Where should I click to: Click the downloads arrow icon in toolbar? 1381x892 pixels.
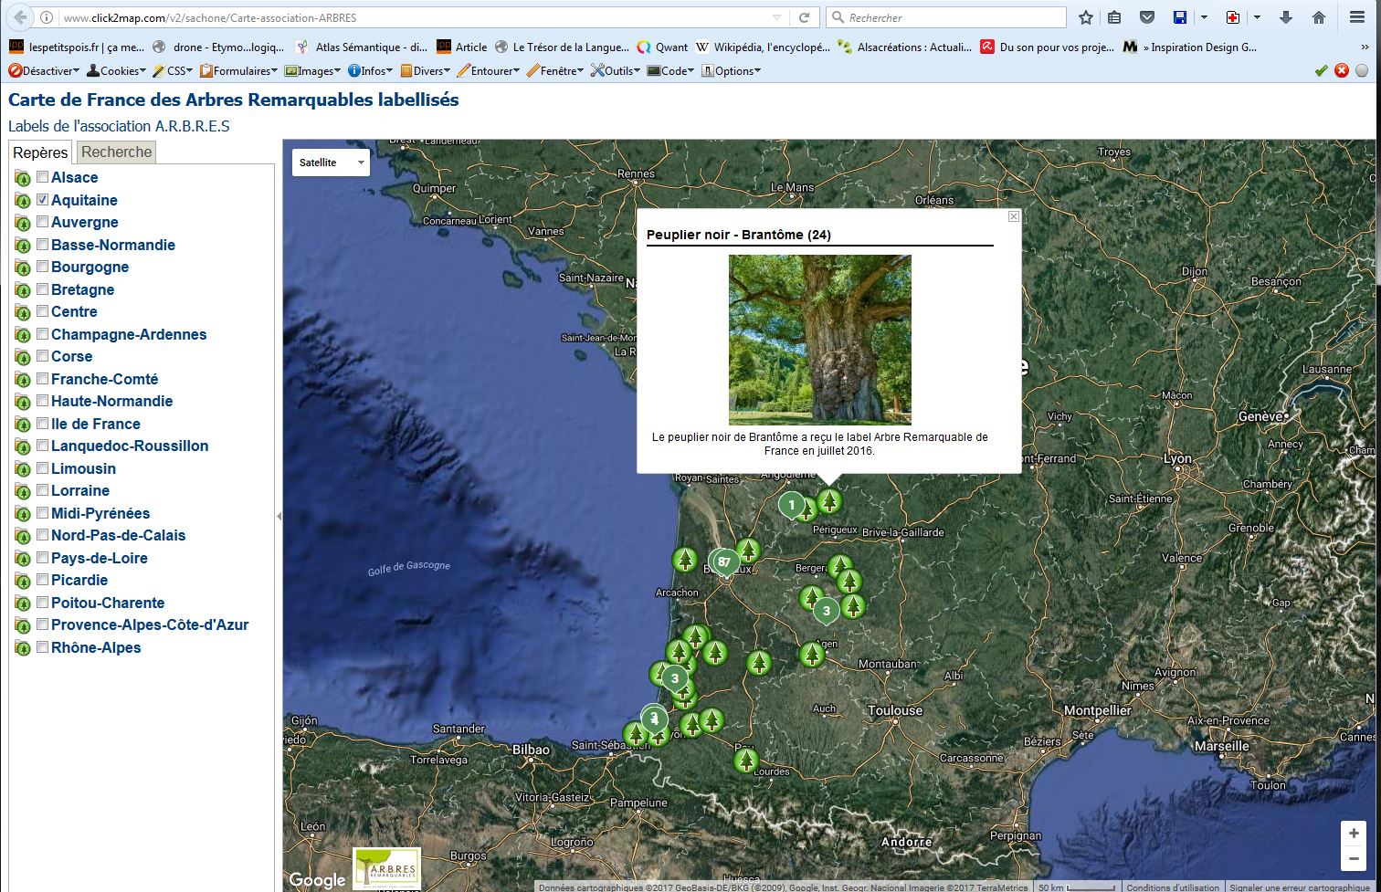pos(1286,17)
